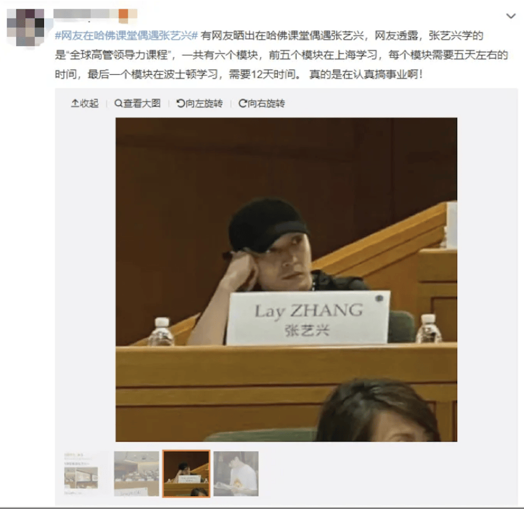Choose 向右旋转 to rotate right
524x509 pixels.
pyautogui.click(x=261, y=103)
